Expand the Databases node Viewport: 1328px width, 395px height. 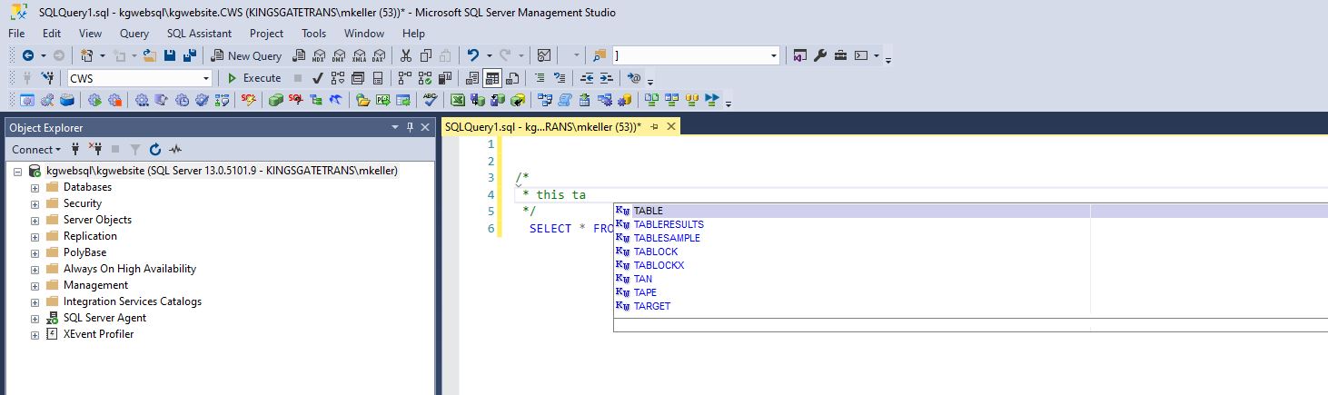35,187
